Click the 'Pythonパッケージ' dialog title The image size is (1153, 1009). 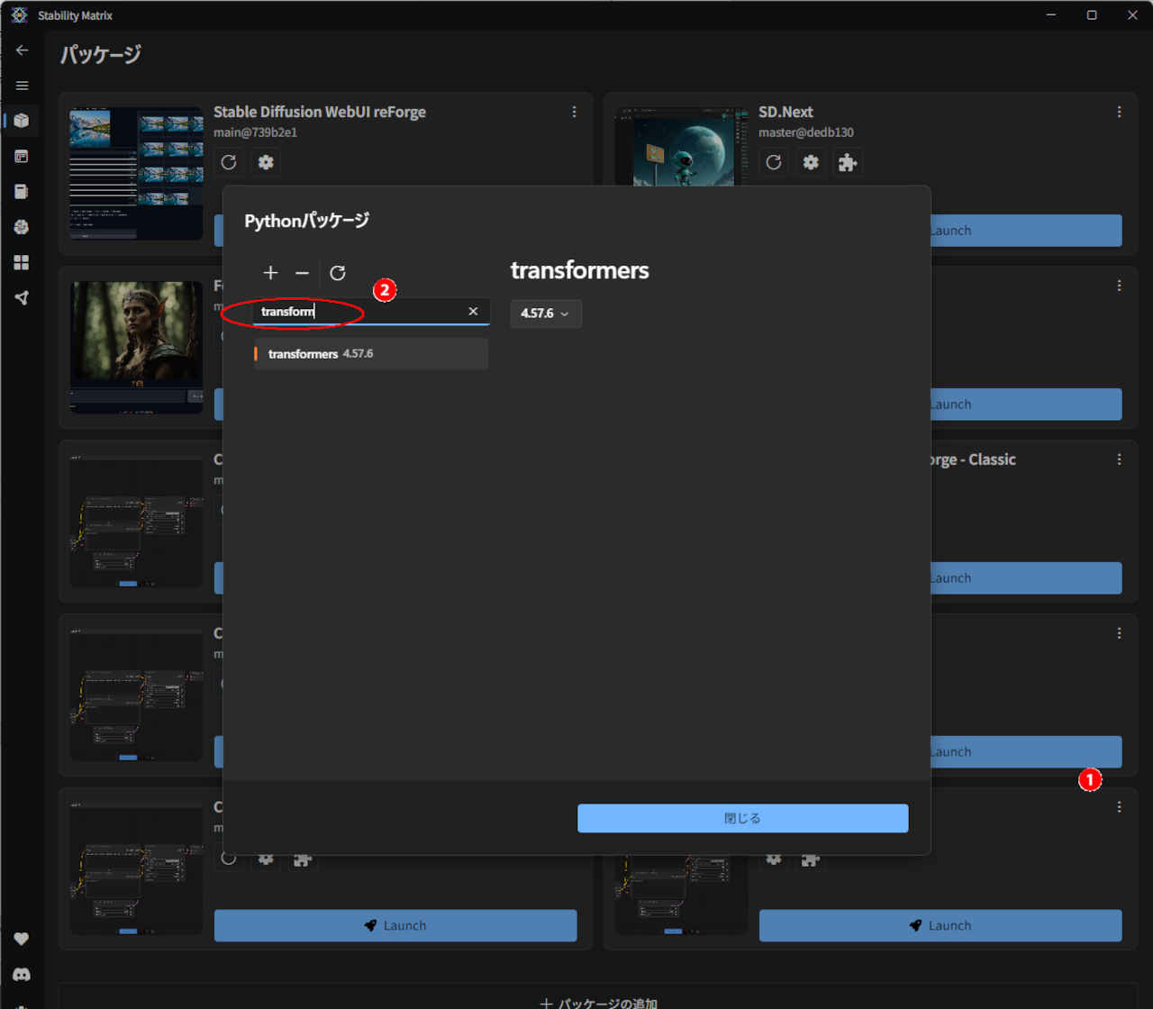pyautogui.click(x=307, y=221)
